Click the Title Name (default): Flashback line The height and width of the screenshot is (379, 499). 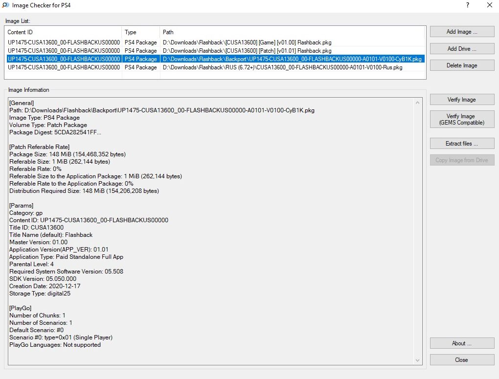tap(51, 235)
